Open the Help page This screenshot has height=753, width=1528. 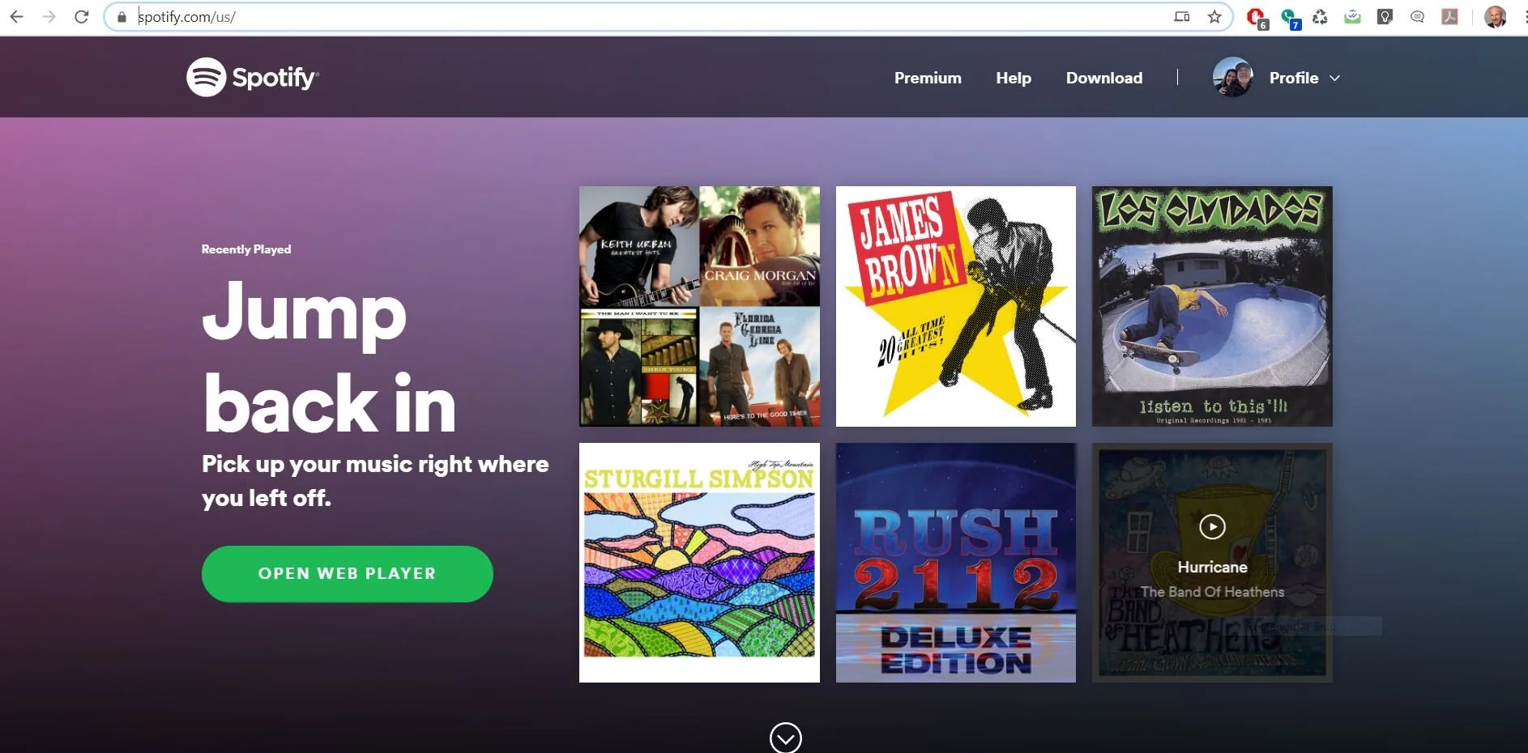pos(1013,77)
